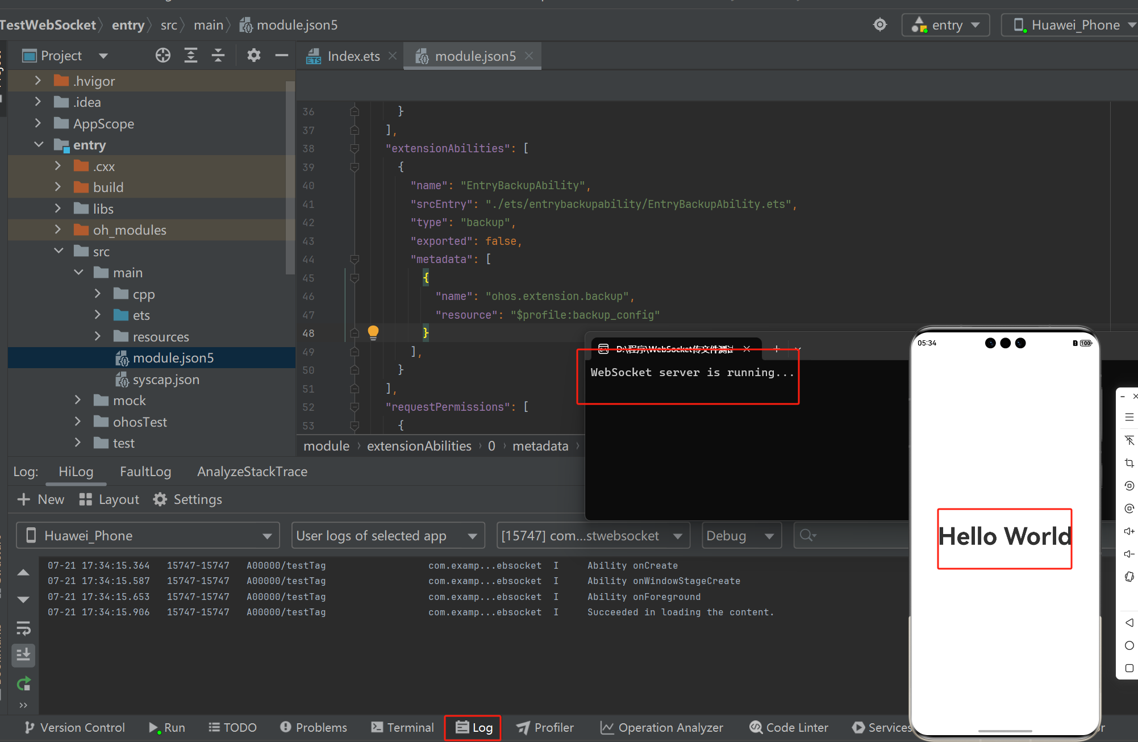Open Project panel gear options
This screenshot has width=1138, height=742.
click(253, 55)
